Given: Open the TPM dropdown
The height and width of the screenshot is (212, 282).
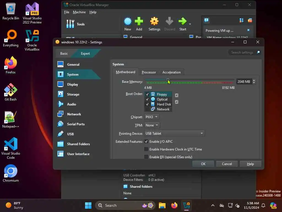Looking at the screenshot, I should coord(152,125).
